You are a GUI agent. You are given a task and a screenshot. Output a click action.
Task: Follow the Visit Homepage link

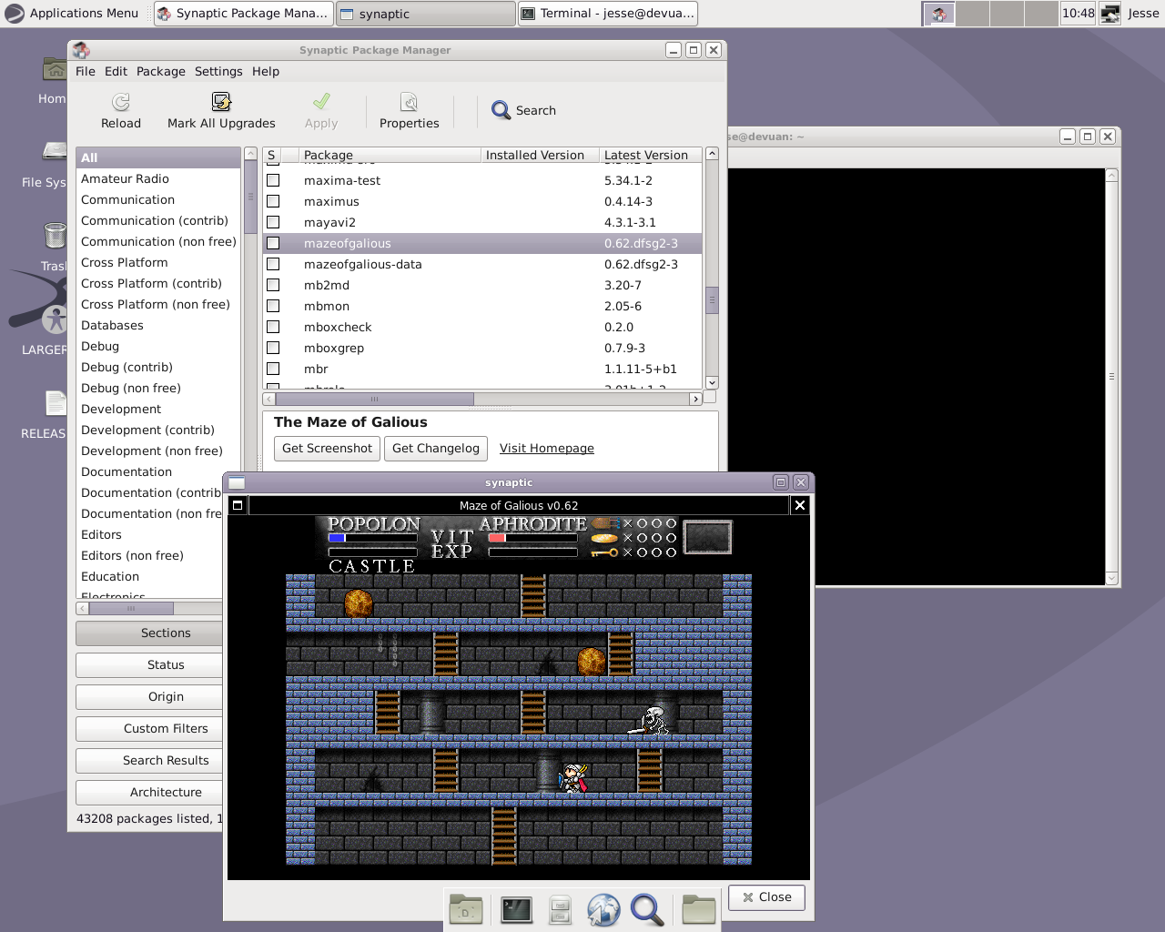[547, 449]
